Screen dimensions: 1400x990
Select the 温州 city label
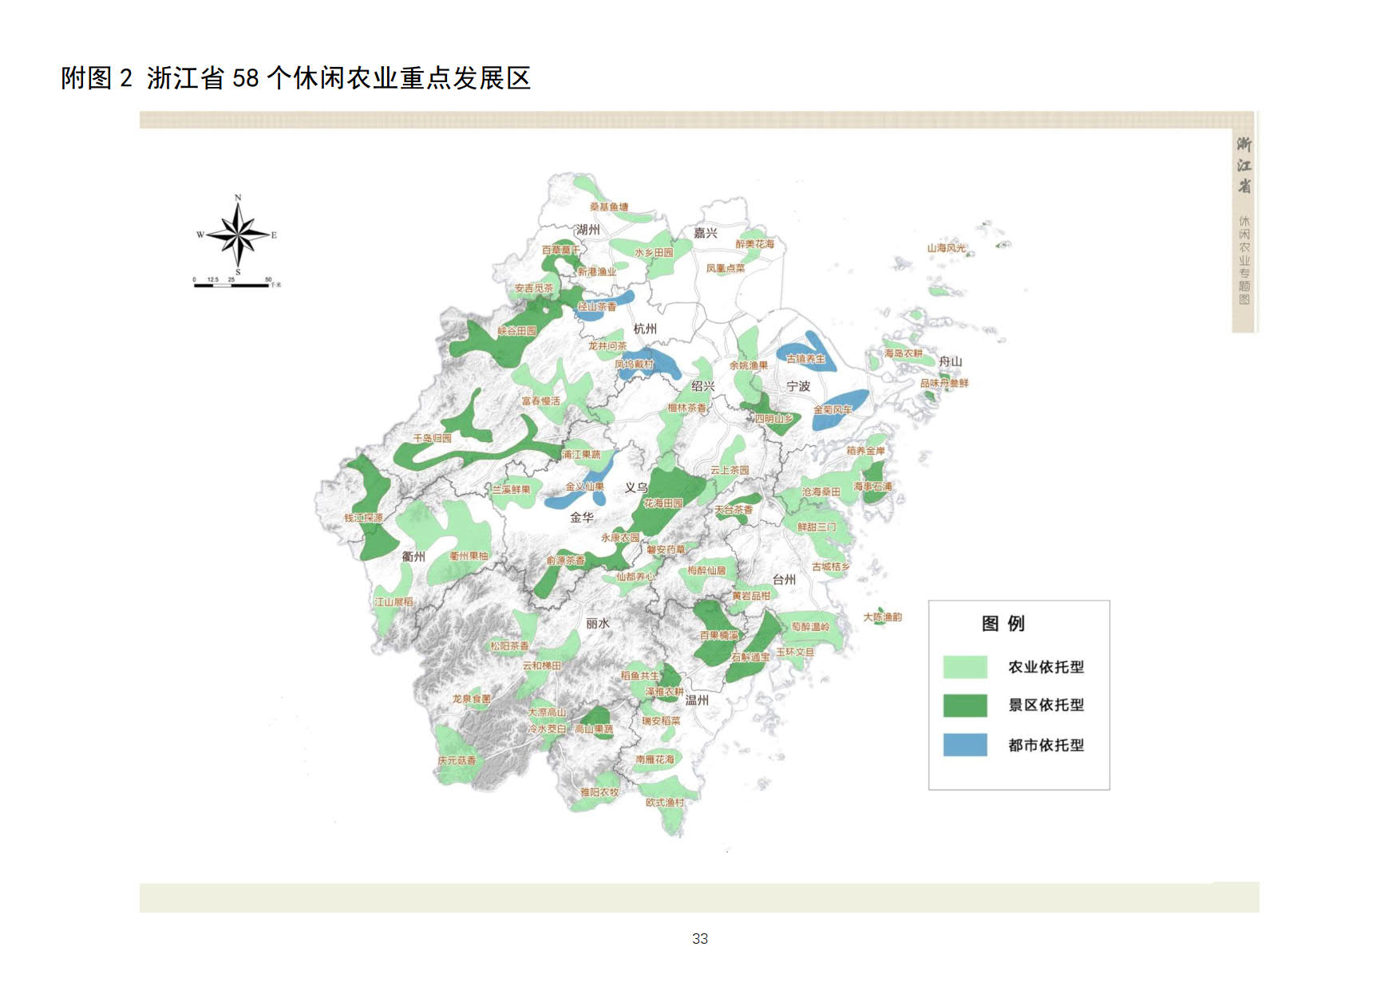pos(697,700)
